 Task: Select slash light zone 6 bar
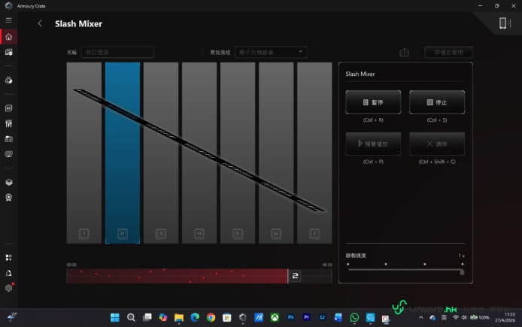[276, 153]
